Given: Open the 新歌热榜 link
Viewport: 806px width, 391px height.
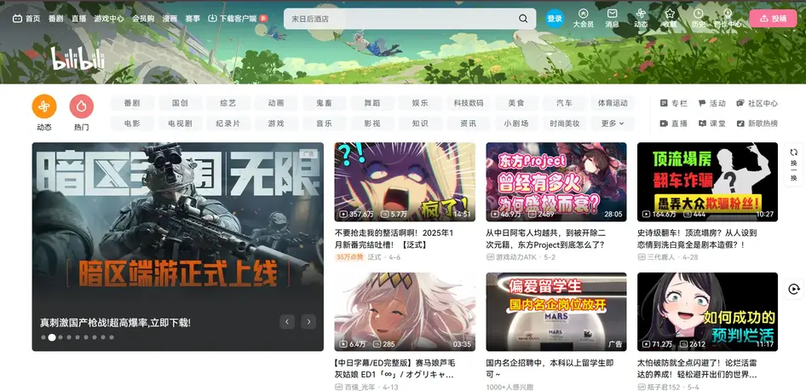Looking at the screenshot, I should pyautogui.click(x=757, y=124).
